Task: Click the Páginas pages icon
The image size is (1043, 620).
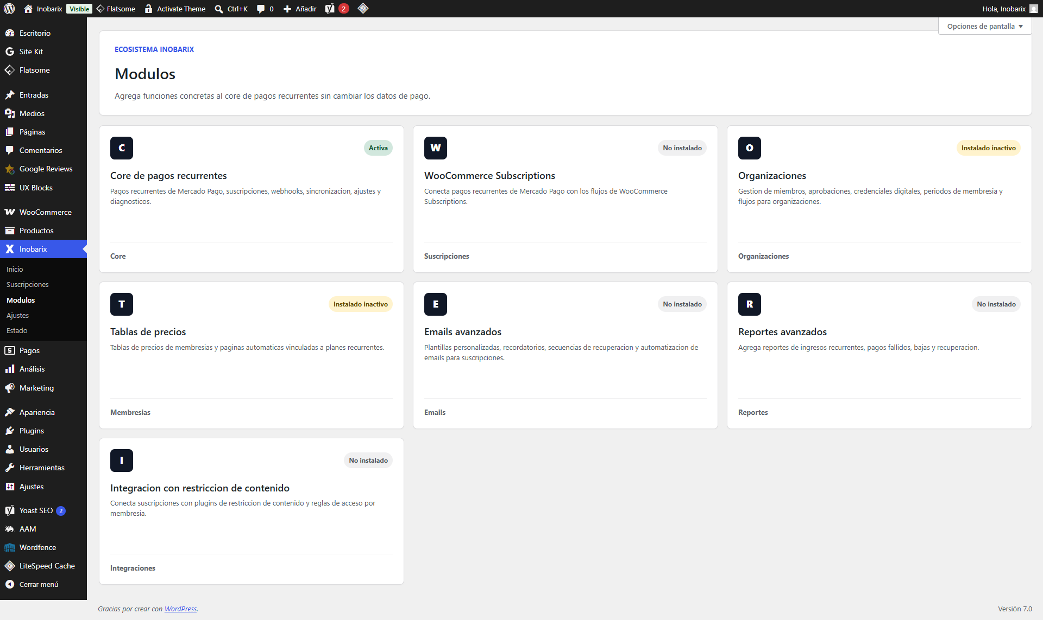Action: point(10,132)
